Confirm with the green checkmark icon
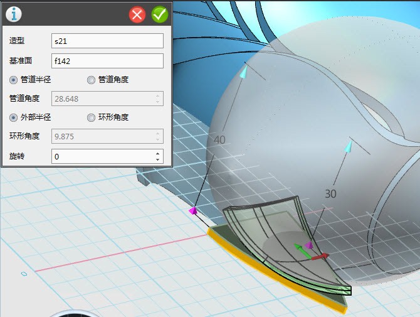The width and height of the screenshot is (420, 317). 159,14
